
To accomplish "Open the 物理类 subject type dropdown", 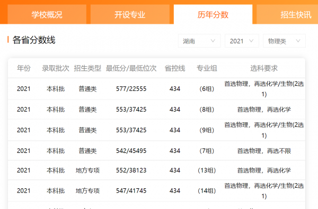I will [284, 41].
